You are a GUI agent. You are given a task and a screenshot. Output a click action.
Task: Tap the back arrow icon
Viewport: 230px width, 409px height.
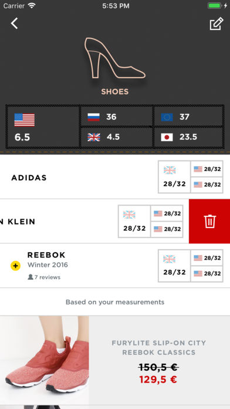click(x=14, y=24)
